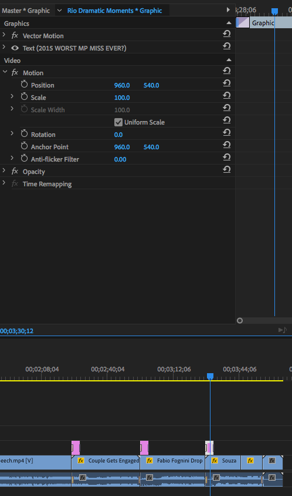The width and height of the screenshot is (292, 496).
Task: Expand the Vector Motion effect
Action: [x=4, y=35]
